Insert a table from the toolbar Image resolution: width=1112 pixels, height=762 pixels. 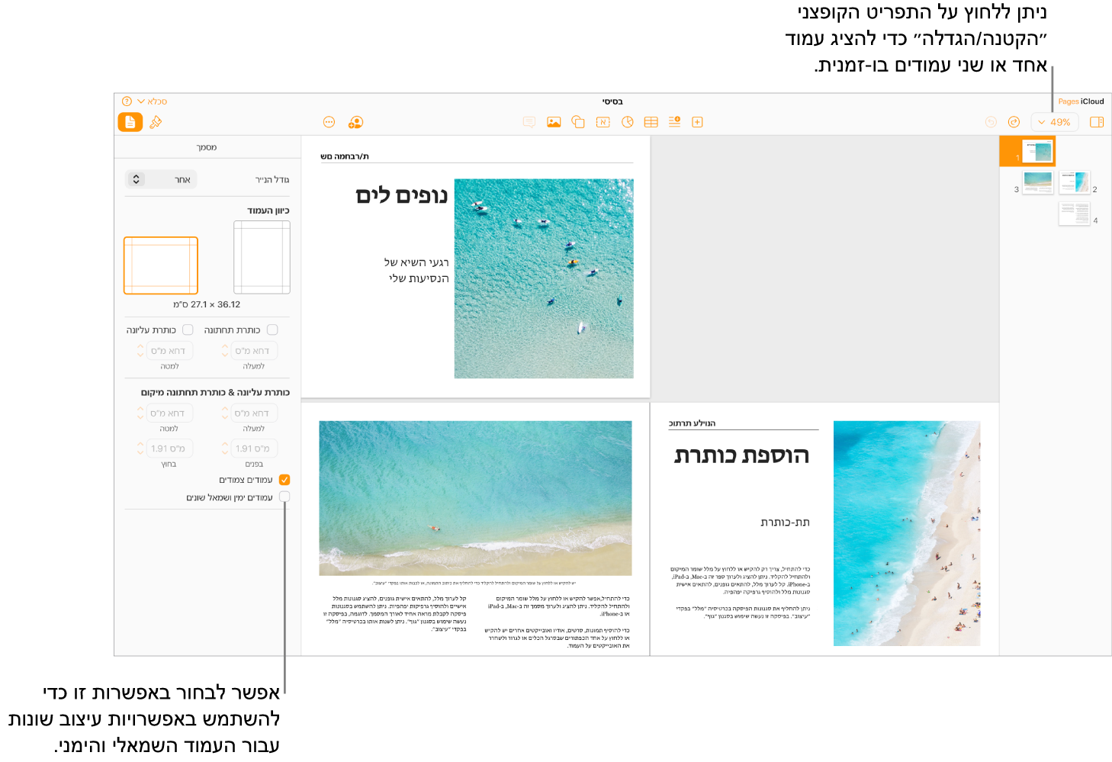pos(651,122)
